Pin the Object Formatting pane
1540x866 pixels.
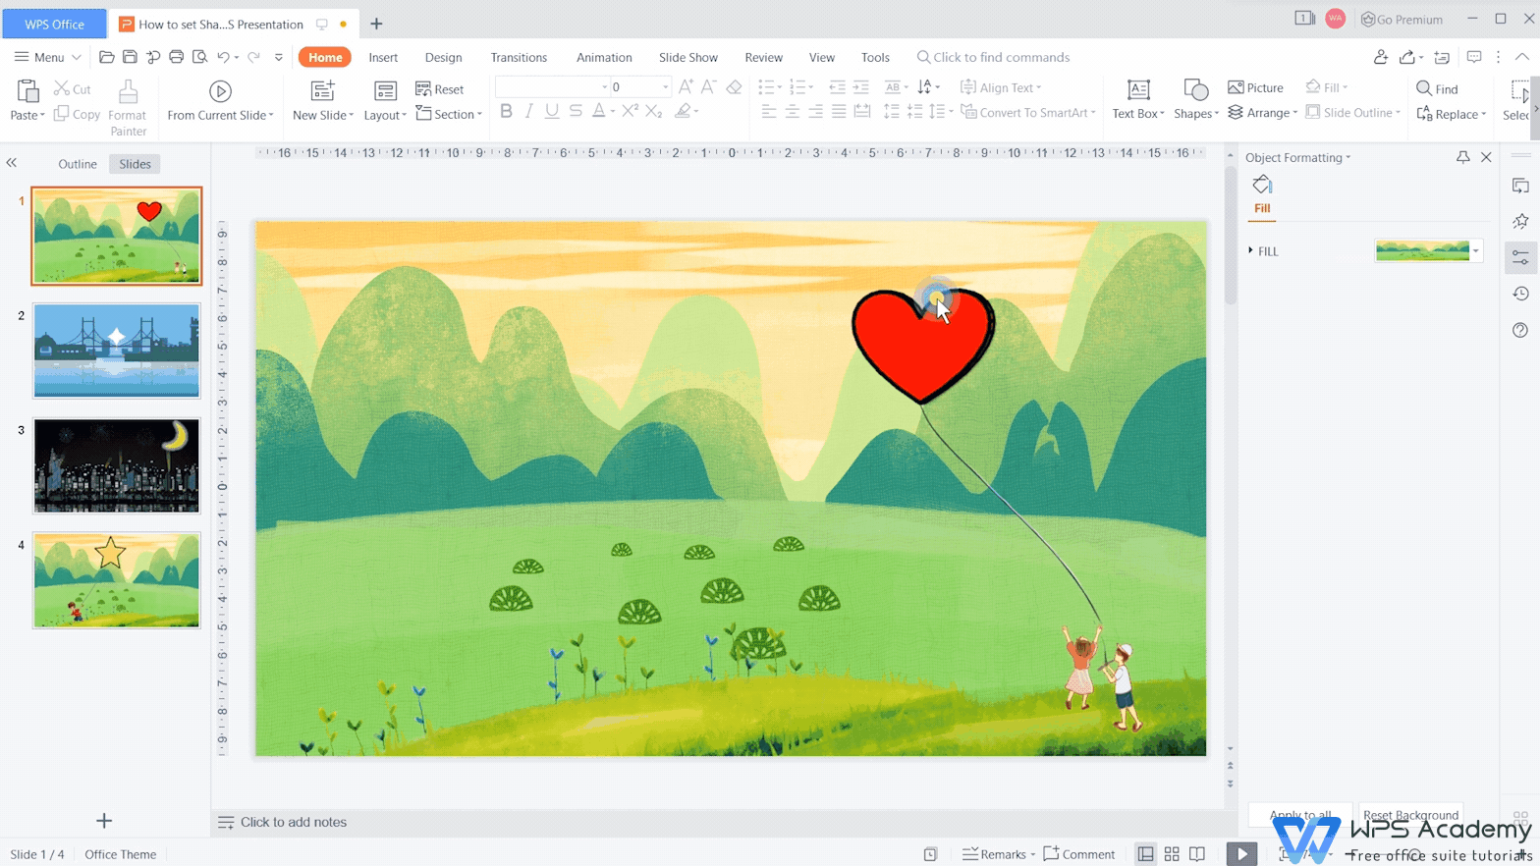click(x=1463, y=157)
